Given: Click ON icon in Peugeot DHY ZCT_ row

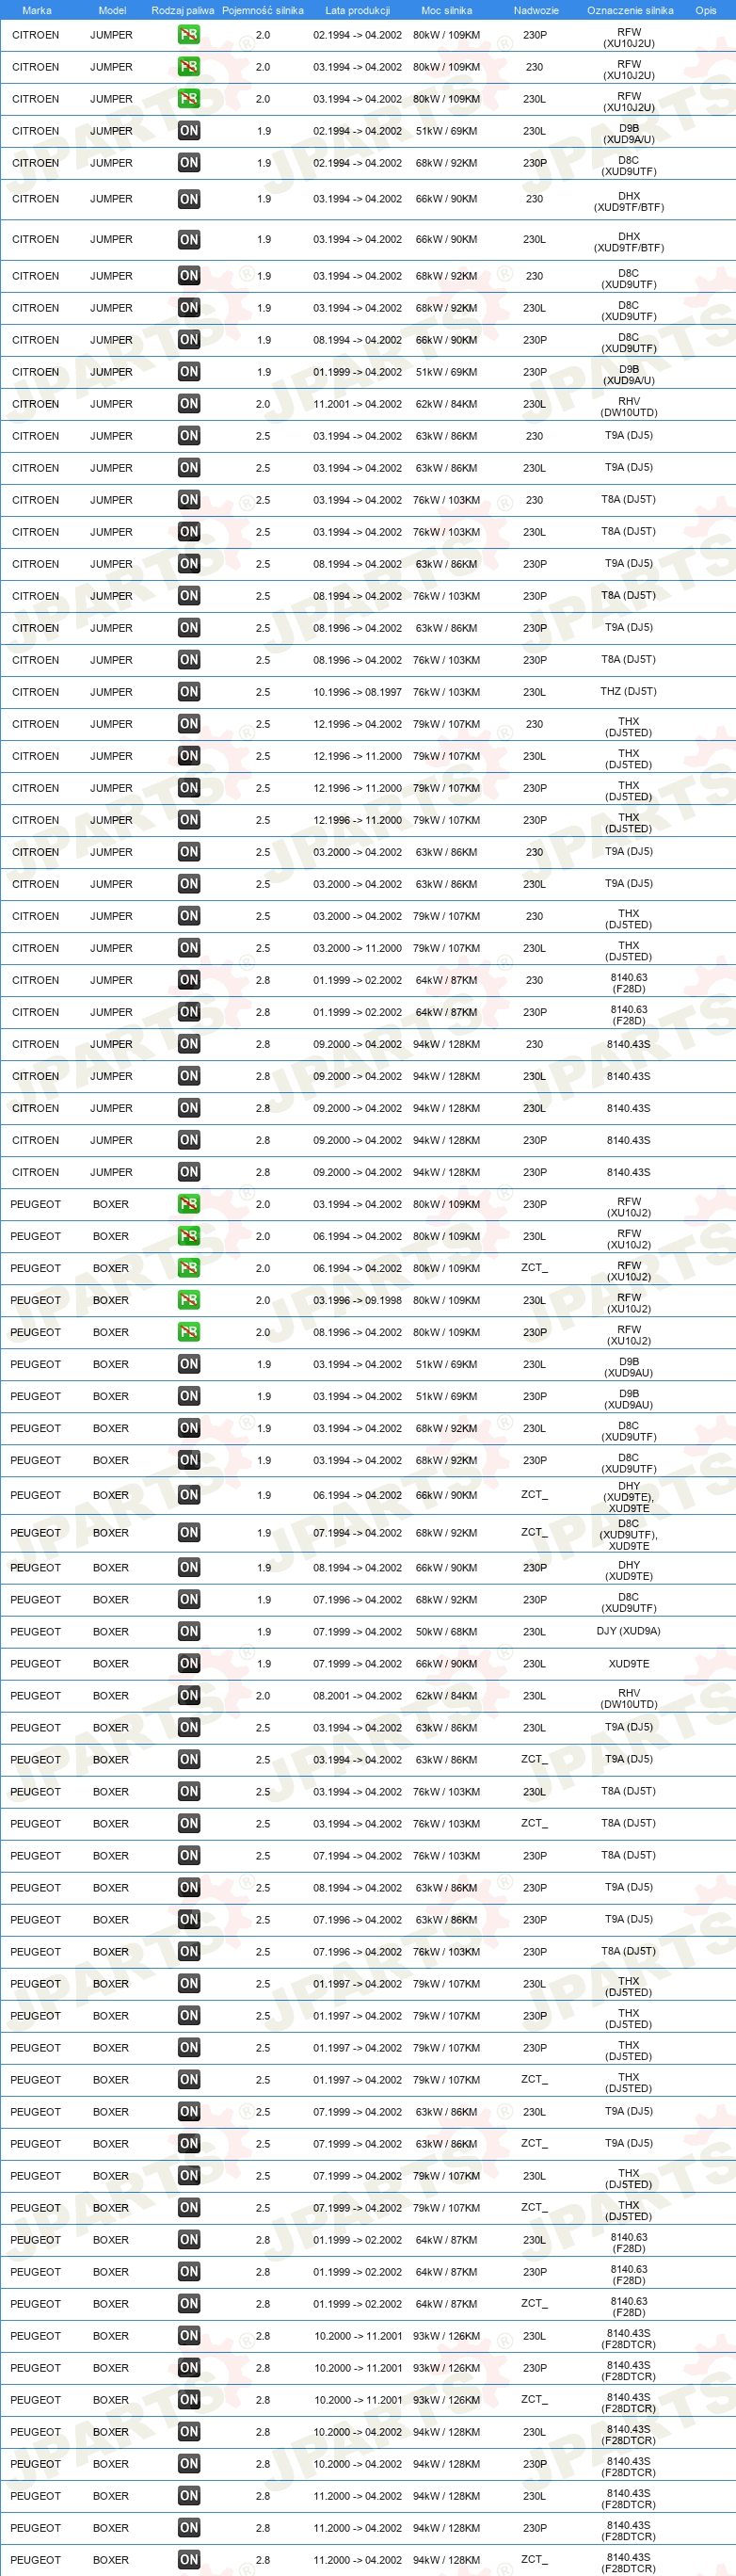Looking at the screenshot, I should [188, 1495].
